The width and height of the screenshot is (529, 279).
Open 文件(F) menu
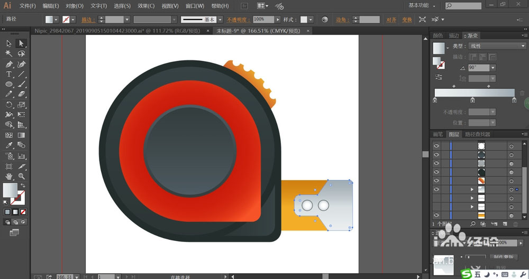tap(28, 6)
